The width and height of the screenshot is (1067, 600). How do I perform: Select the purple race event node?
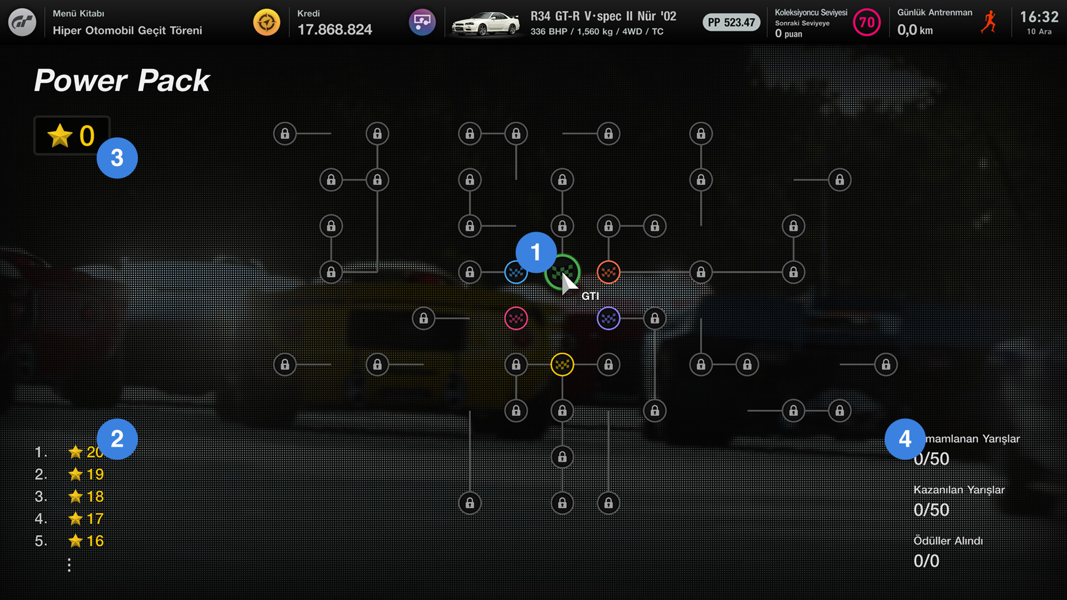click(609, 318)
